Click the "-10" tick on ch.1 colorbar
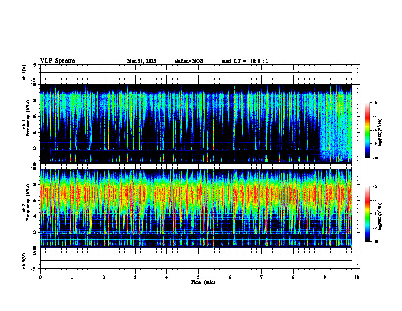The image size is (402, 311). pyautogui.click(x=376, y=158)
